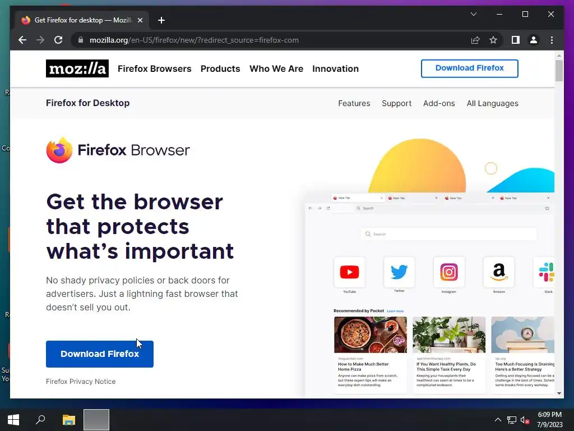This screenshot has width=574, height=431.
Task: Open the Support link
Action: point(396,103)
